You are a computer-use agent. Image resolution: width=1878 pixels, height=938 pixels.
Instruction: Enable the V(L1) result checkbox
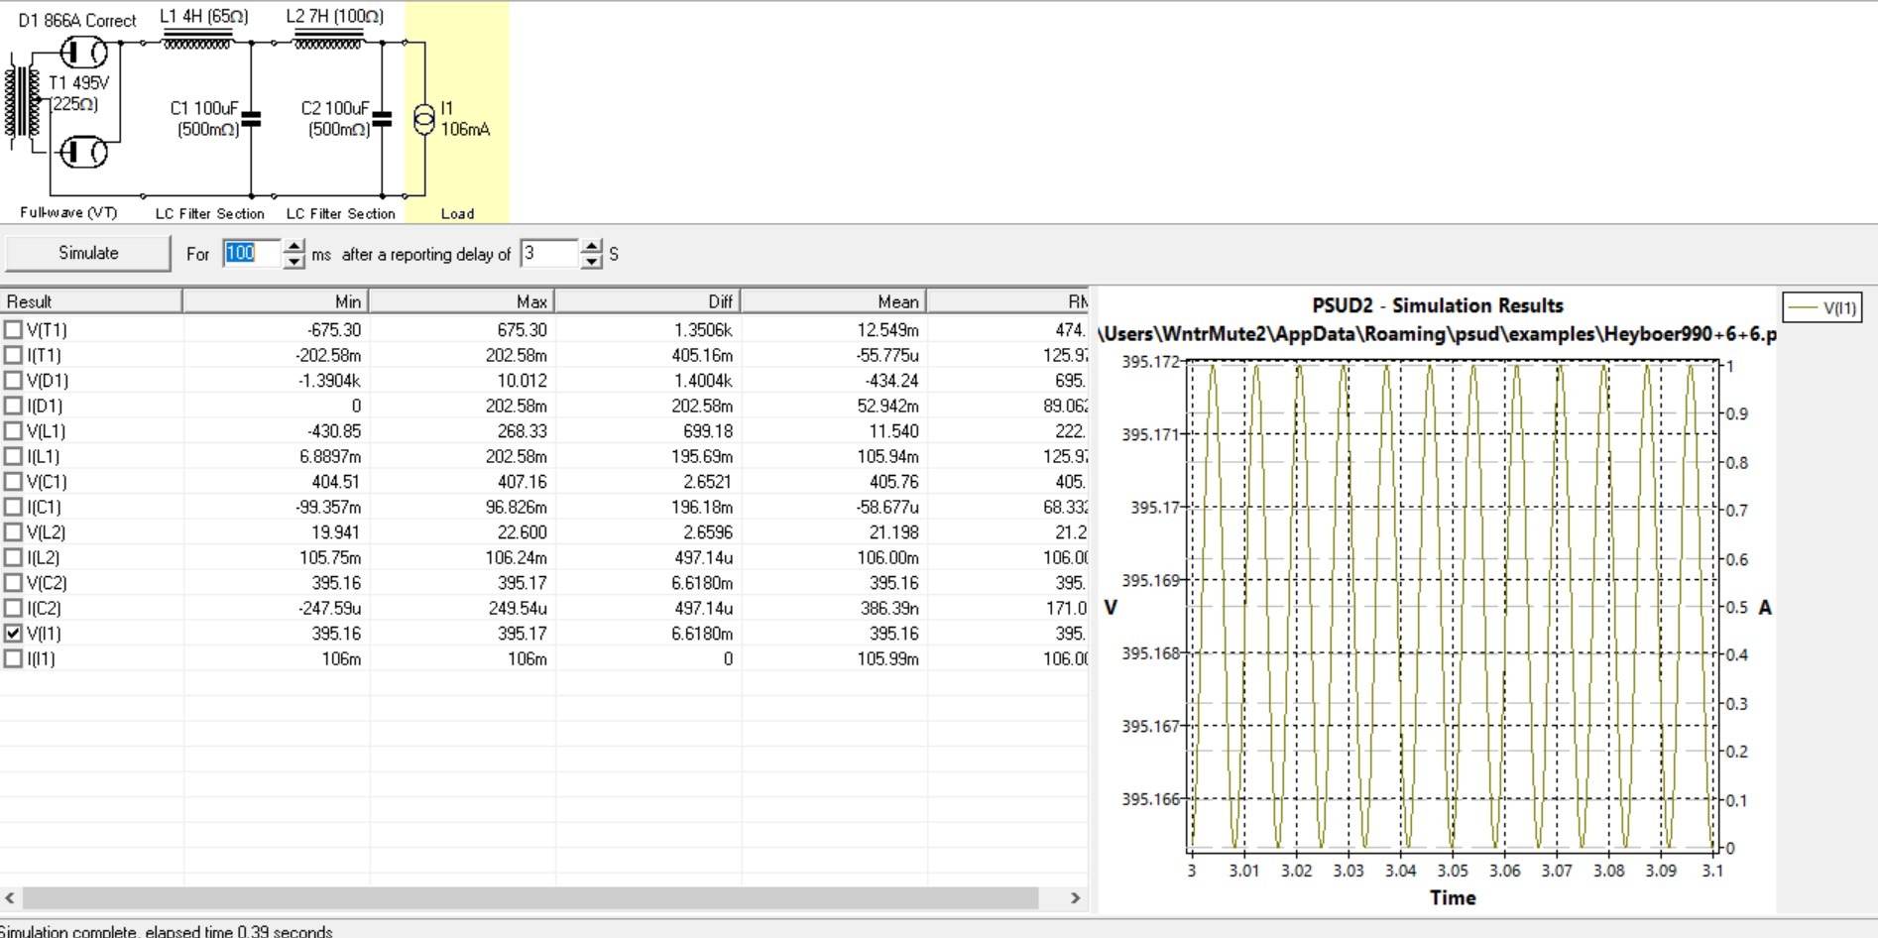(13, 430)
